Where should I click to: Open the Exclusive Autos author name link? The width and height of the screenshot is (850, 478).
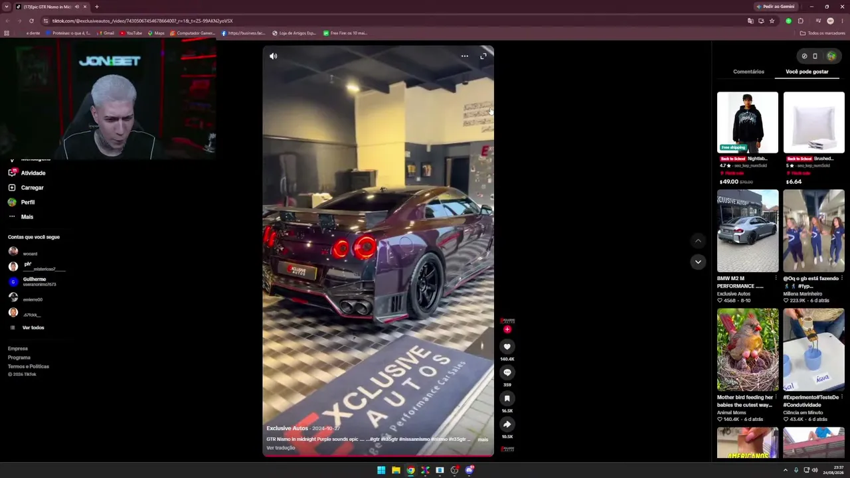(288, 428)
